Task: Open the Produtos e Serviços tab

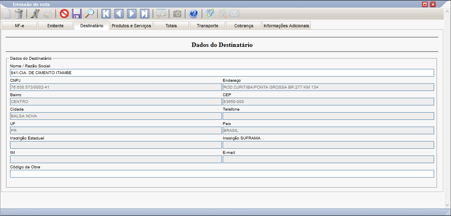Action: [131, 26]
